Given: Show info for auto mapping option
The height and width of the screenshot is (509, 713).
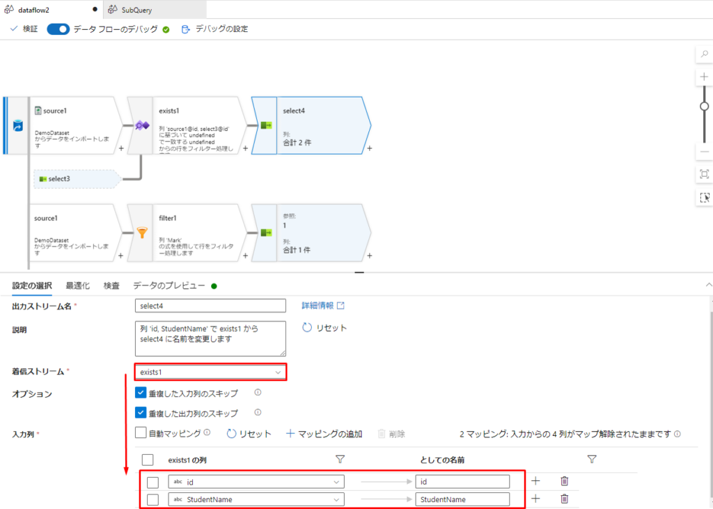Looking at the screenshot, I should coord(207,432).
